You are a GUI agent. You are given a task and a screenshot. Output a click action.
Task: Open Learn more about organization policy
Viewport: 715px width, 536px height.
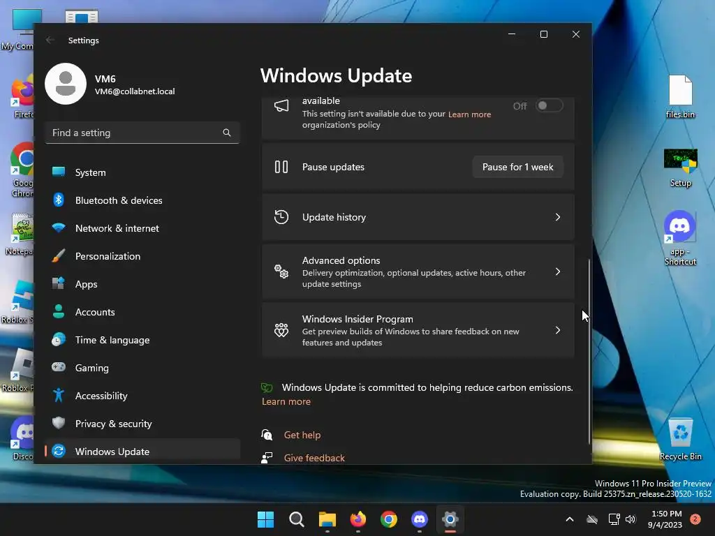tap(469, 114)
